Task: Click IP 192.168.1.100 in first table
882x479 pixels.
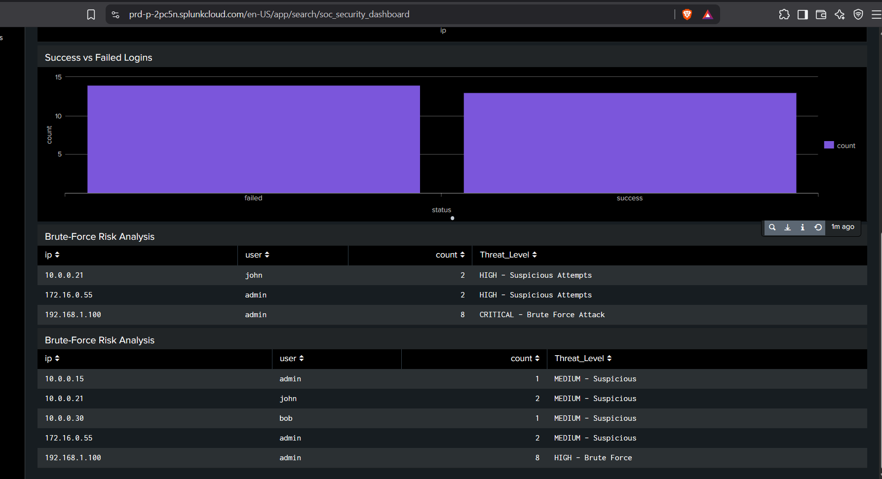Action: [x=73, y=315]
